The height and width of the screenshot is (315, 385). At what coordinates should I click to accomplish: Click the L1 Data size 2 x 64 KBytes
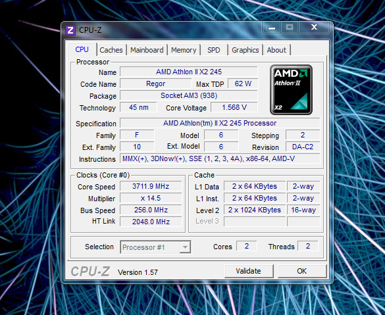pos(255,186)
